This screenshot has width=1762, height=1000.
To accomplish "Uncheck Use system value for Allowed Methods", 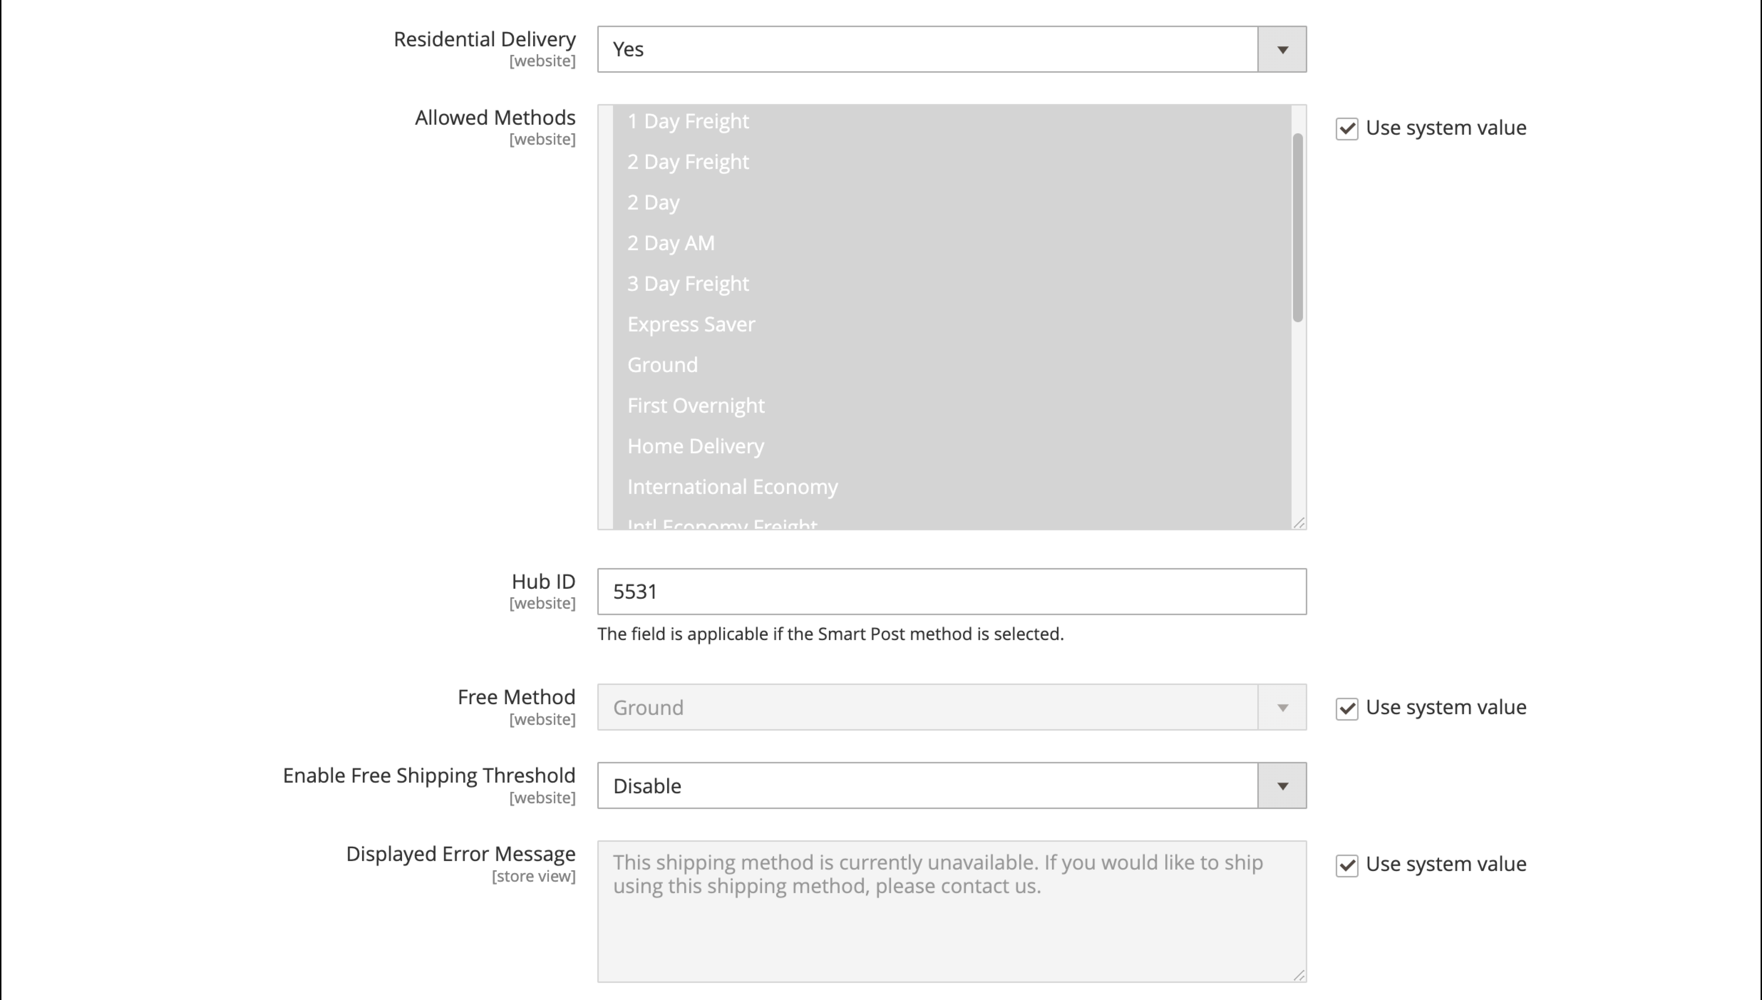I will click(1346, 128).
